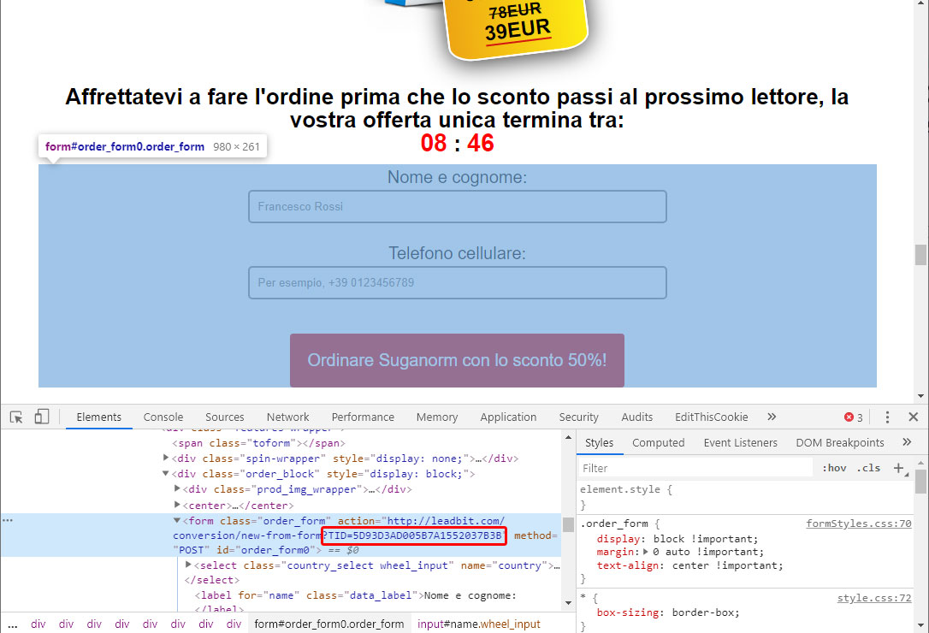This screenshot has height=633, width=929.
Task: Close the DevTools panel
Action: click(913, 417)
